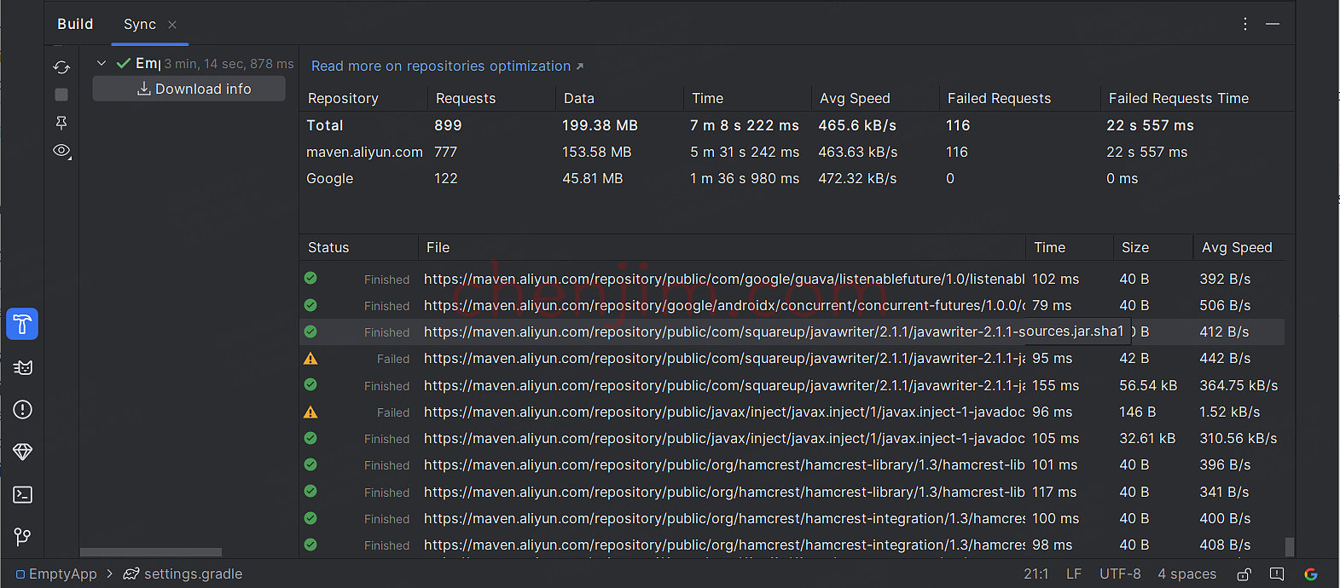
Task: Collapse the sync result tree node chevron
Action: coord(102,63)
